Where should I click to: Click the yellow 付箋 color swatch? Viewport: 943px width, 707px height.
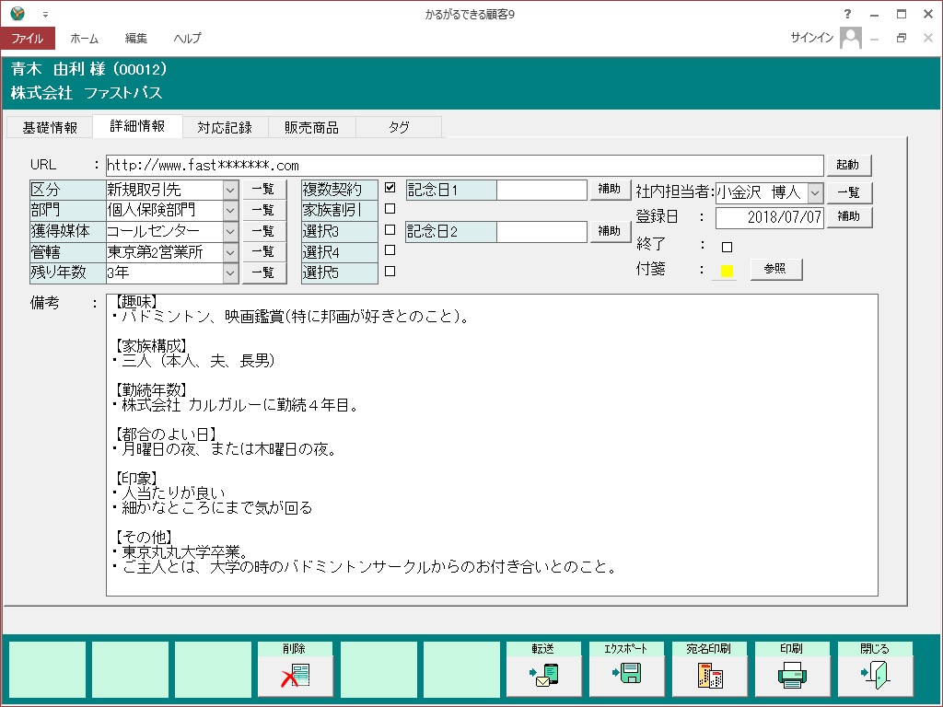tap(727, 272)
